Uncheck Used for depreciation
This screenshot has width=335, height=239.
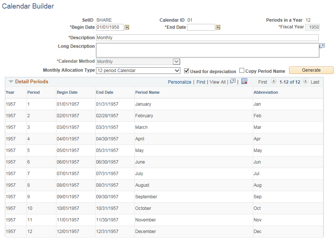point(186,71)
